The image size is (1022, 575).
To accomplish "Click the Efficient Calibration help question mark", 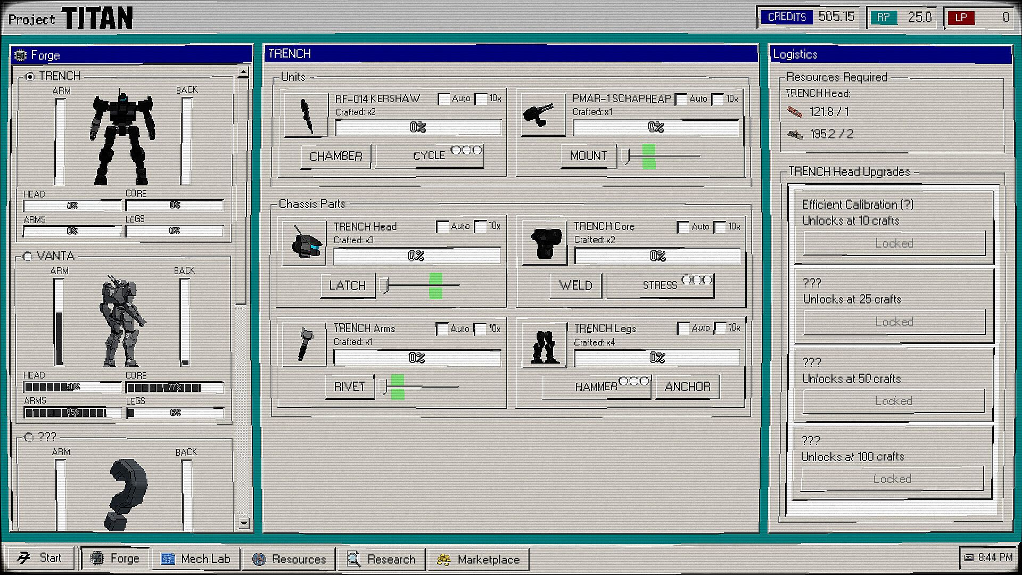I will pos(907,204).
